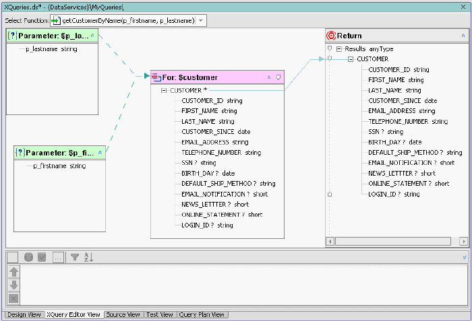Viewport: 472px width, 321px height.
Task: Switch to the XQuery Editor View tab
Action: 73,315
